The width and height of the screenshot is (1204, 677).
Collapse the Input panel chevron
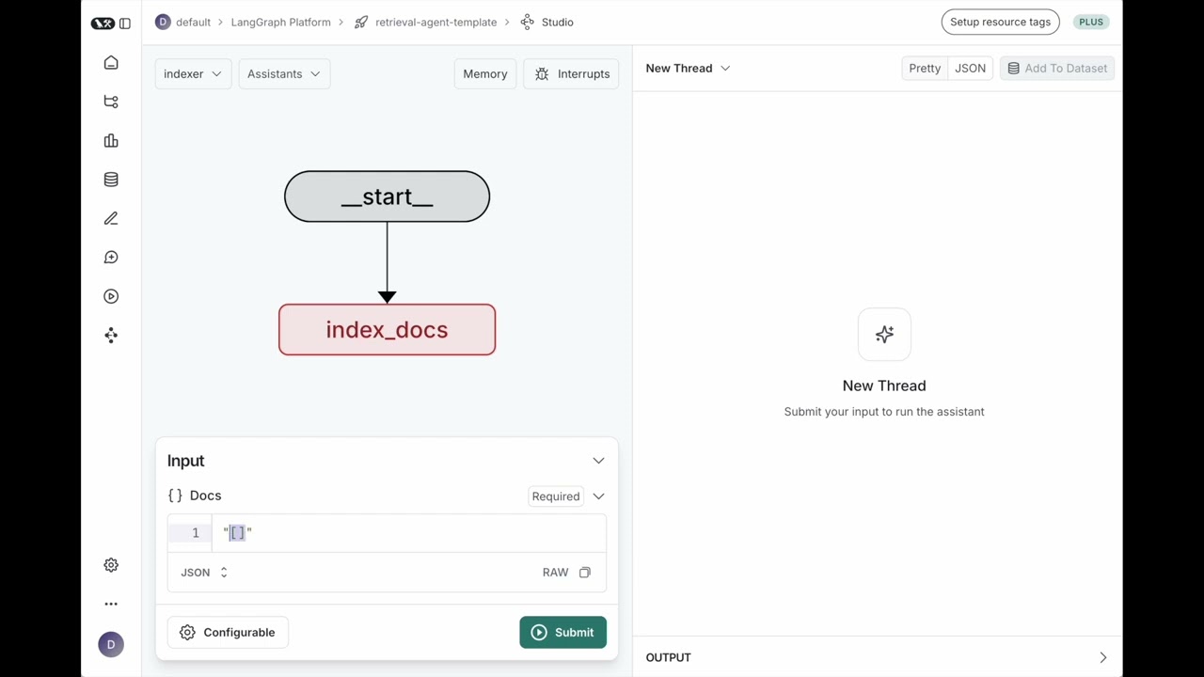598,461
